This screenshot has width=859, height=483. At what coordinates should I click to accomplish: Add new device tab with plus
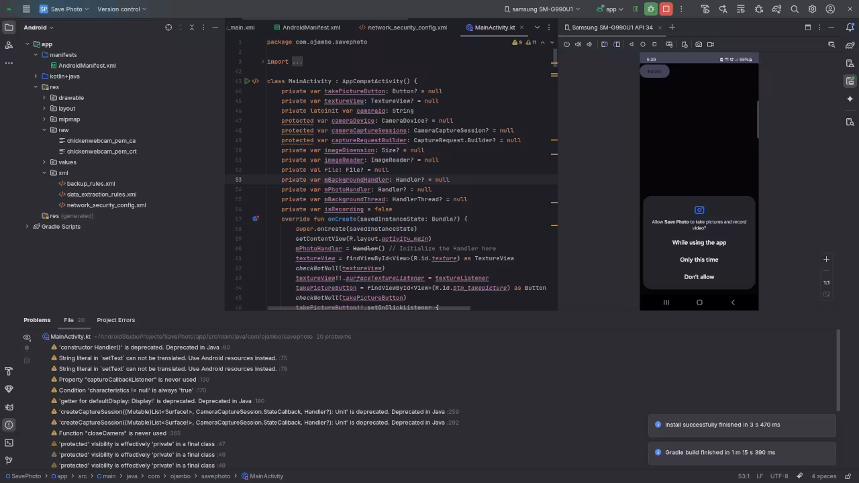point(672,28)
